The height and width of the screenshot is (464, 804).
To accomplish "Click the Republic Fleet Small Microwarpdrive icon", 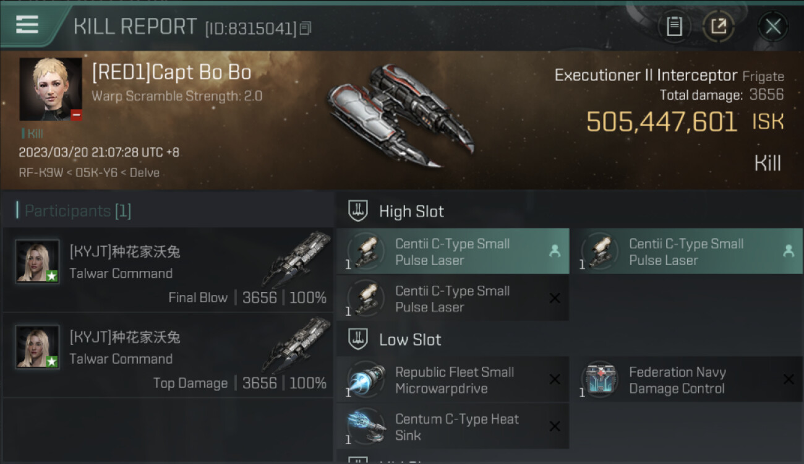I will 366,379.
